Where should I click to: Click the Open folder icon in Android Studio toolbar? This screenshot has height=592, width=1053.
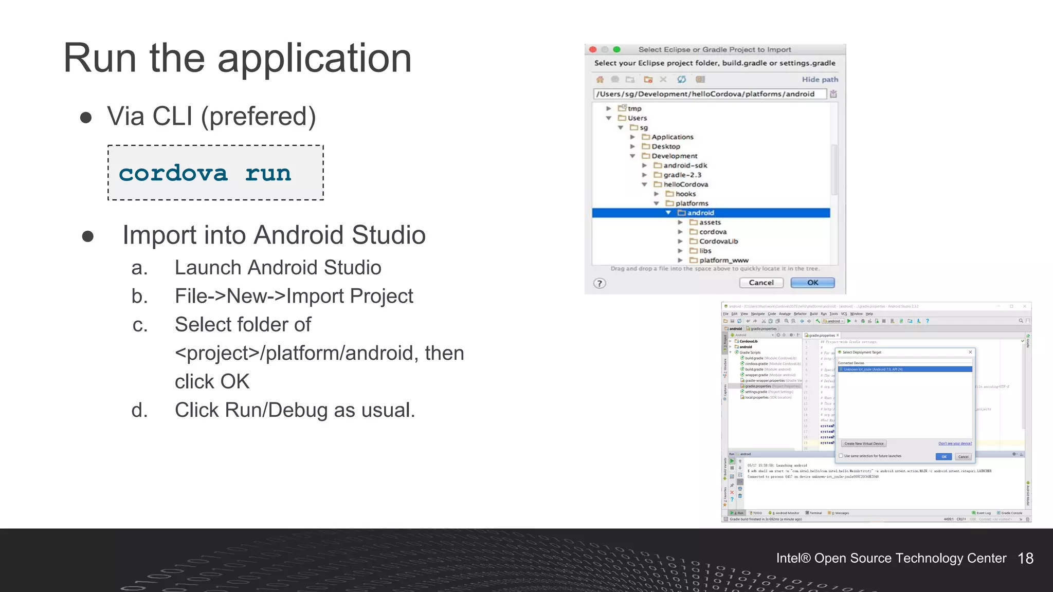[x=725, y=321]
